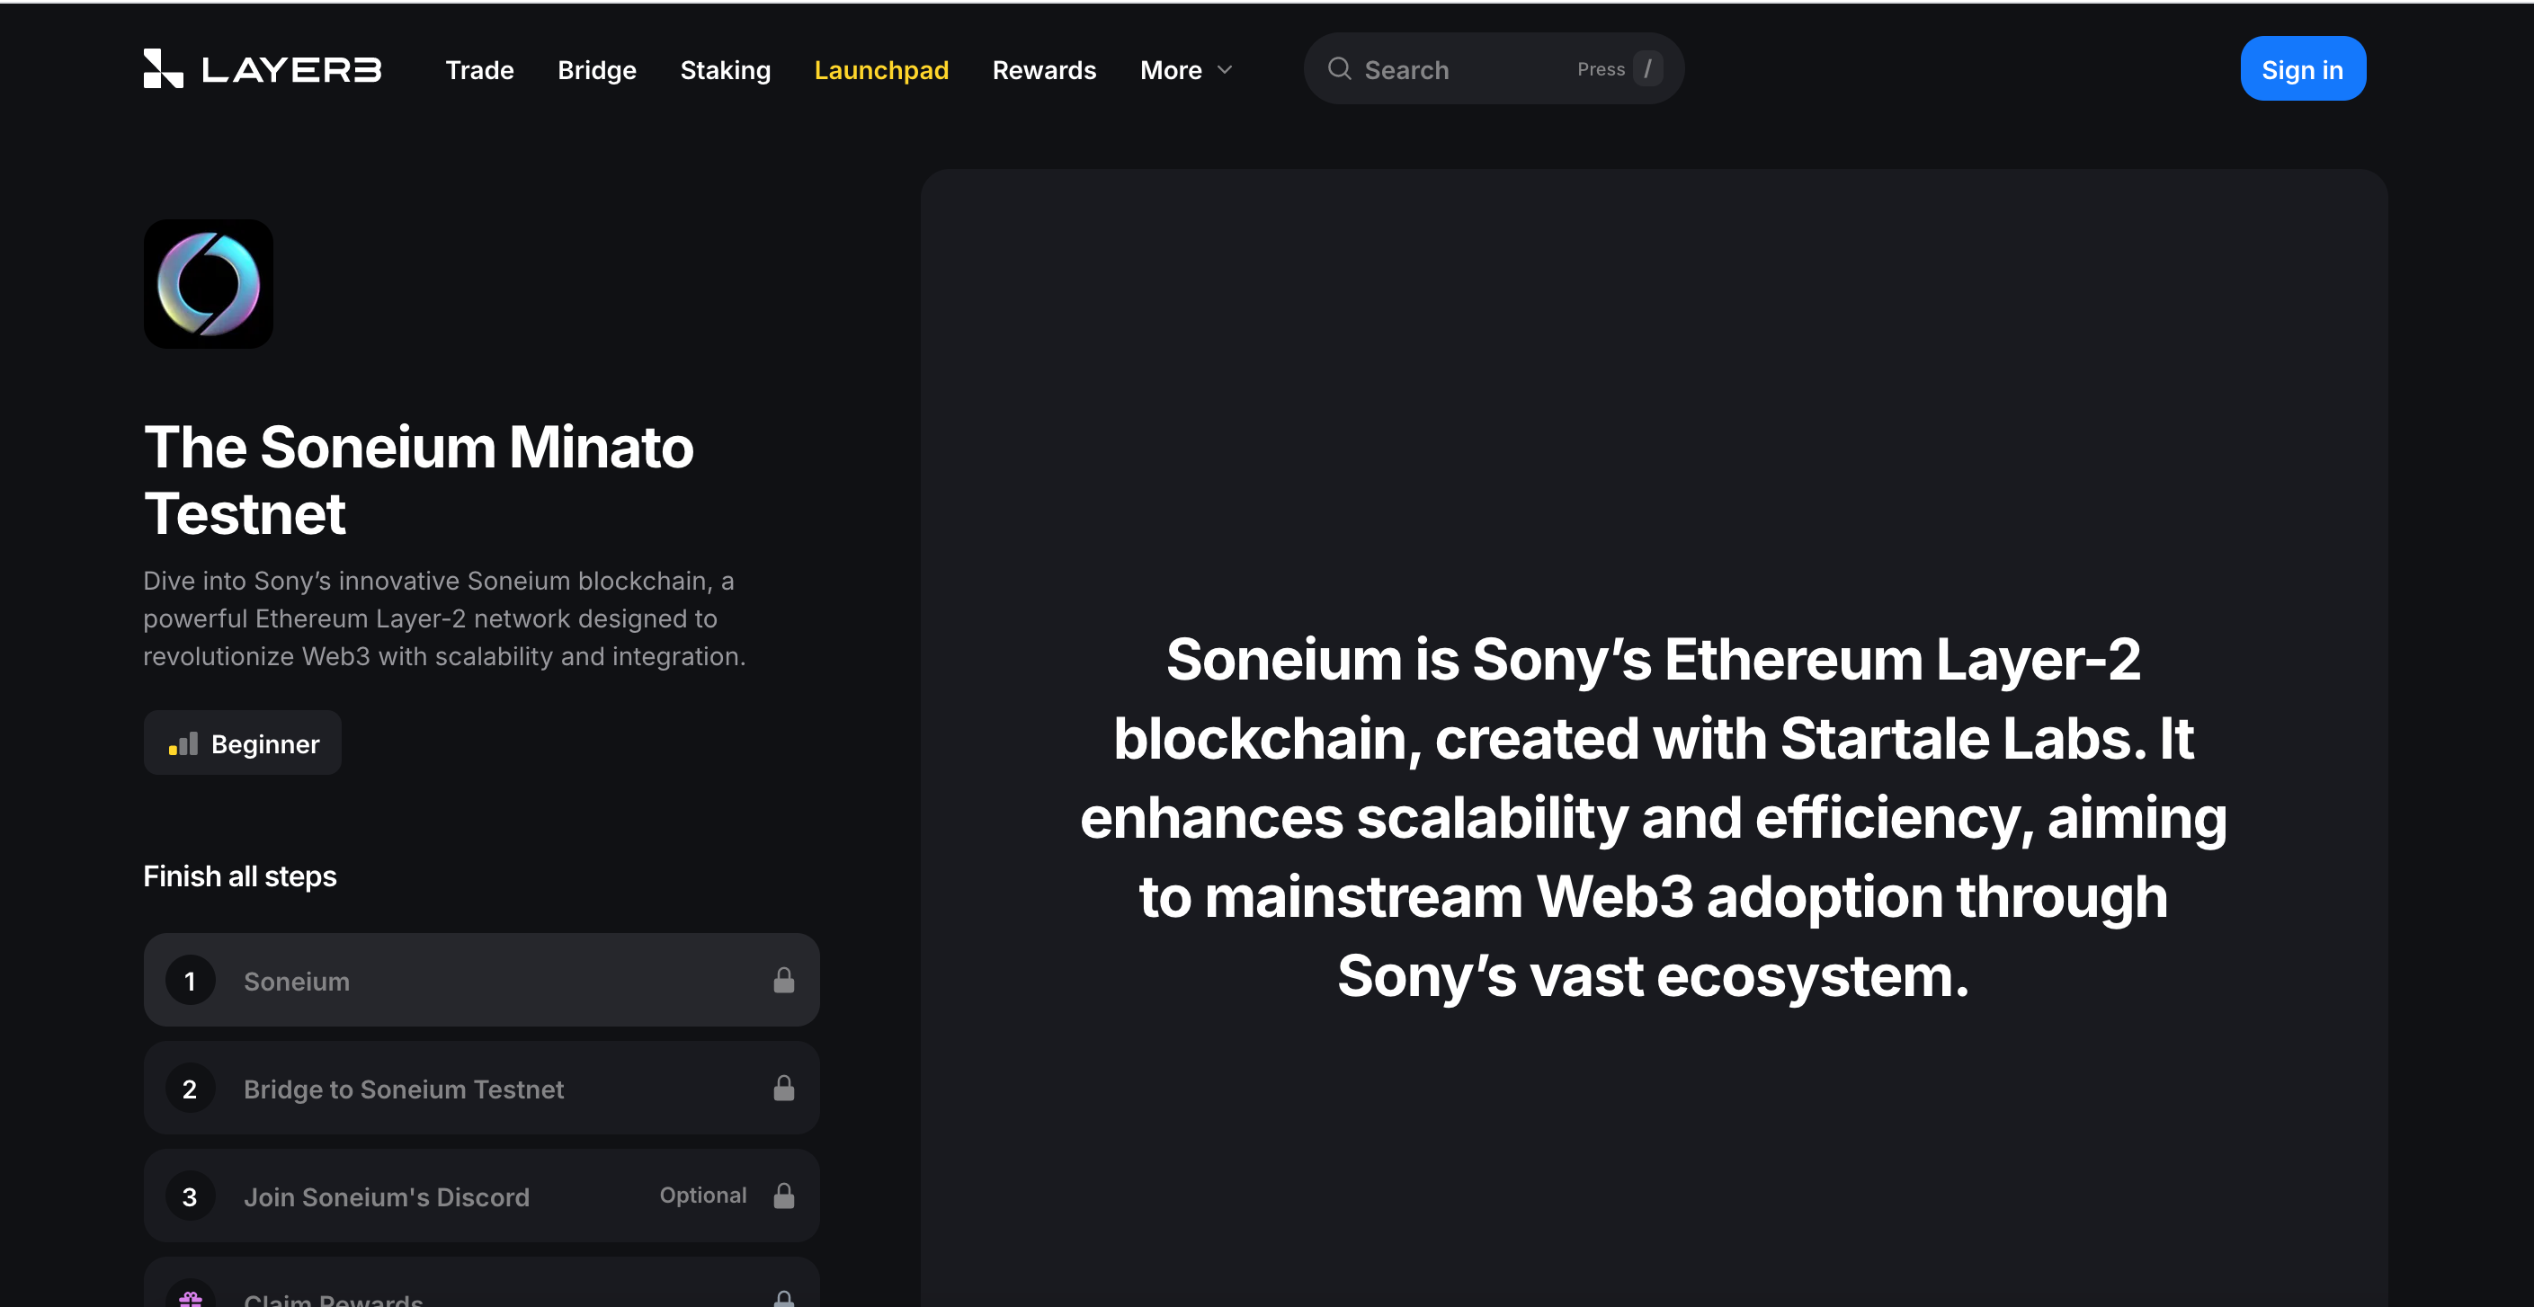Image resolution: width=2534 pixels, height=1307 pixels.
Task: Click the 'Dive into Sony's innovative' description
Action: pos(443,618)
